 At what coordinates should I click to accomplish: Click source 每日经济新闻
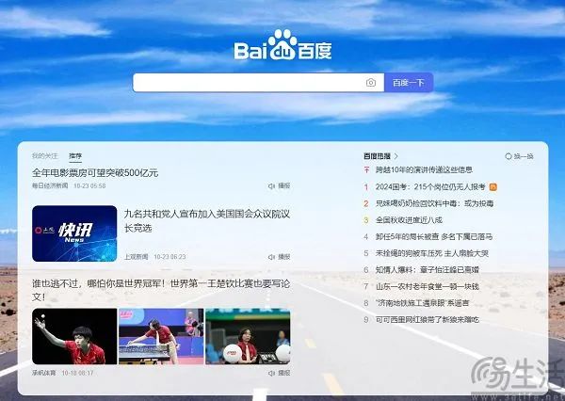pyautogui.click(x=50, y=185)
